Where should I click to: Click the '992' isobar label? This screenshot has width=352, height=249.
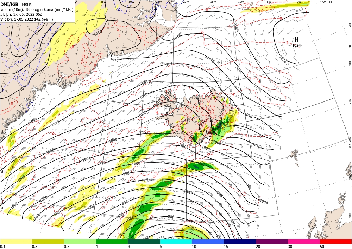tap(125, 202)
